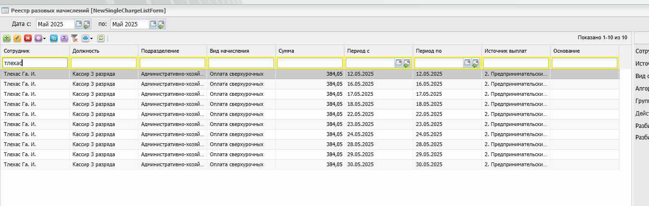Sort by the 'Период по' column header

pyautogui.click(x=447, y=51)
